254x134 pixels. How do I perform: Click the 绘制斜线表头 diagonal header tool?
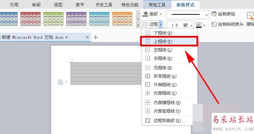pos(228,24)
